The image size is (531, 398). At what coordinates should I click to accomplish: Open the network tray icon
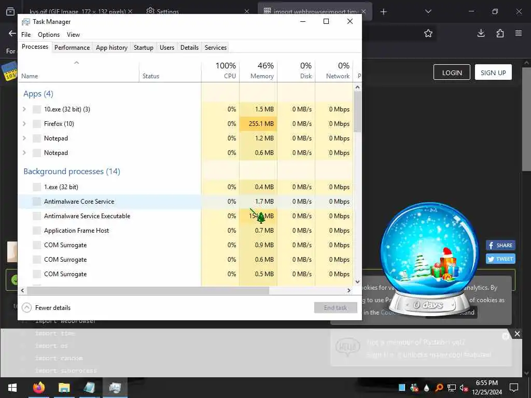point(452,388)
